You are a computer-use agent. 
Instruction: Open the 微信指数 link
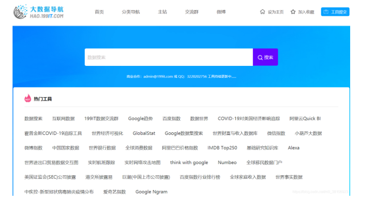276,133
